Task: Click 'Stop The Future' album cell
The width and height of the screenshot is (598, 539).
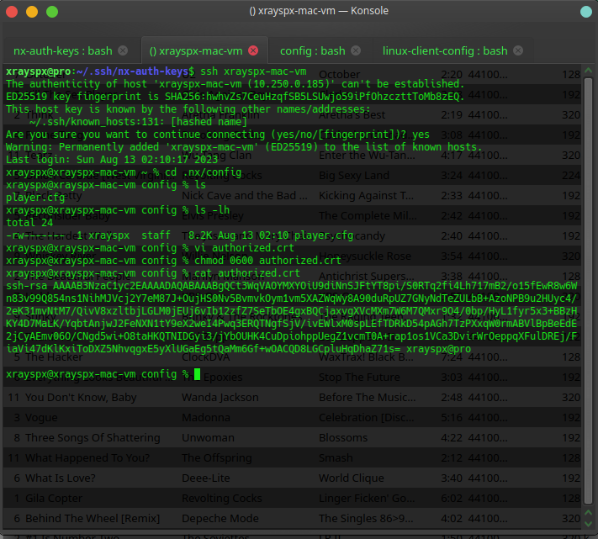Action: (359, 377)
